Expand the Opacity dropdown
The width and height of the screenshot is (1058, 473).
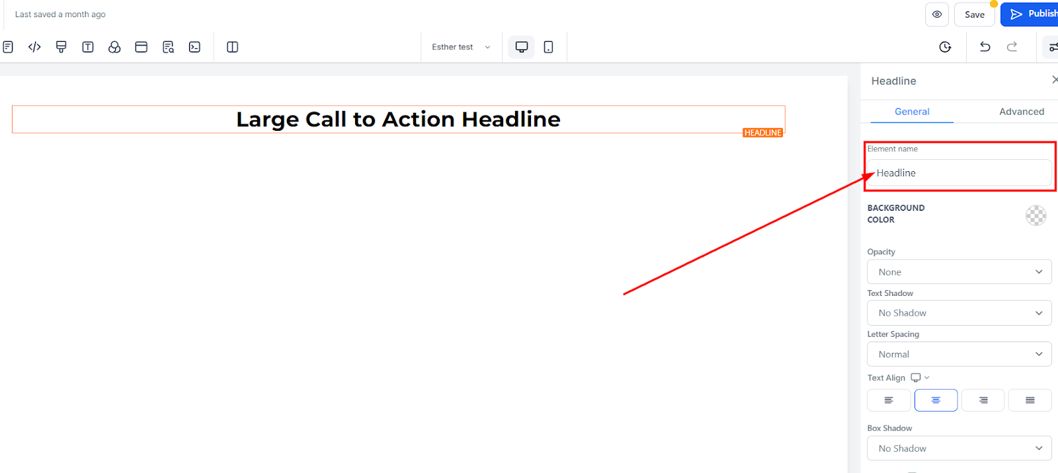[x=959, y=272]
